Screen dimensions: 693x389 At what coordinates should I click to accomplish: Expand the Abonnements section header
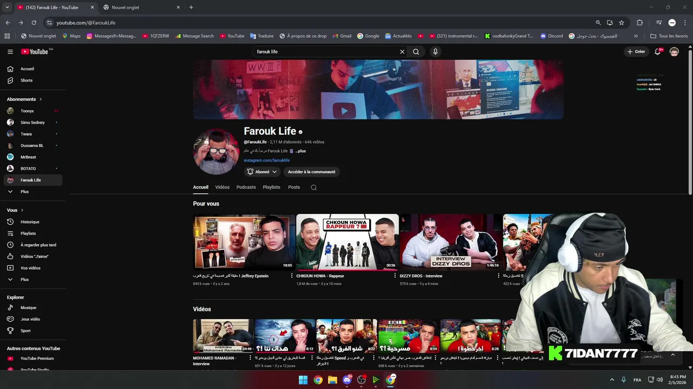24,99
